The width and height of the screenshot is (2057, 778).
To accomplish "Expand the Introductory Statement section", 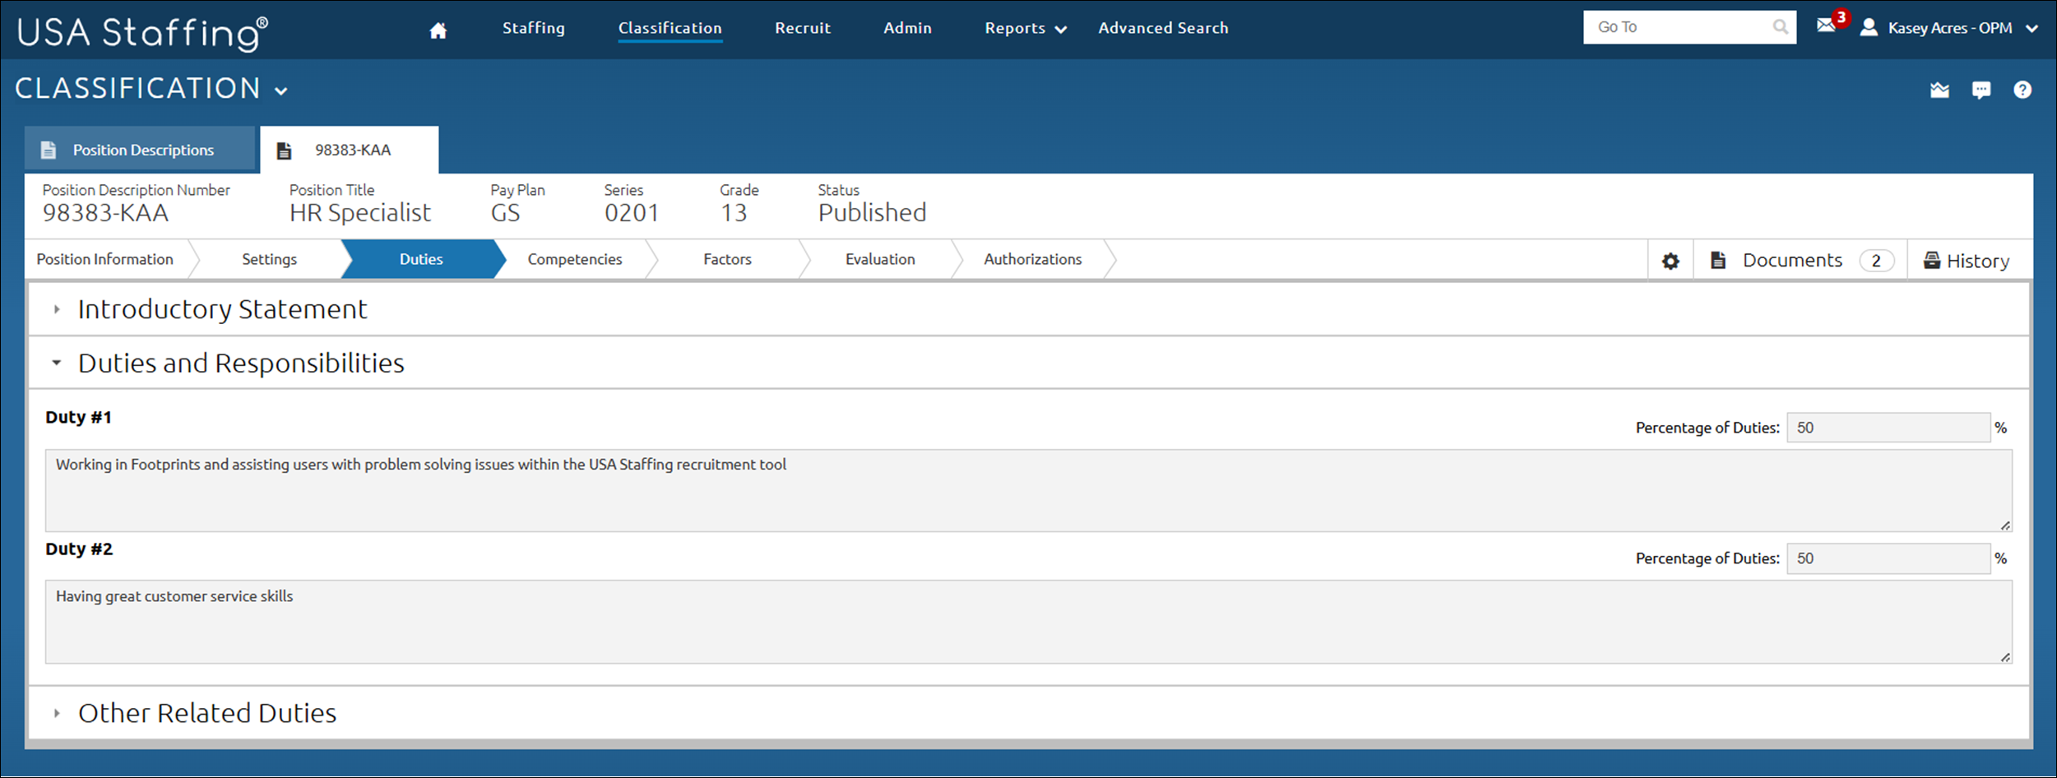I will tap(57, 309).
